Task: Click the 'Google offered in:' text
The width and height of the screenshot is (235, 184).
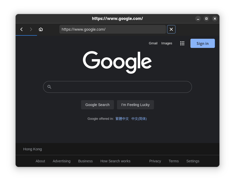Action: (x=100, y=119)
